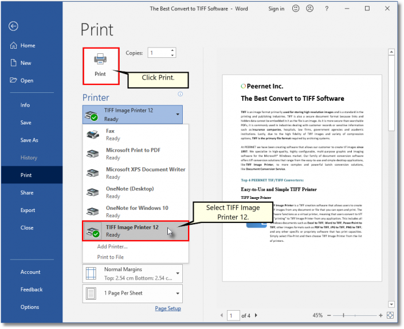This screenshot has height=329, width=404.
Task: Click the frown feedback icon
Action: click(309, 9)
